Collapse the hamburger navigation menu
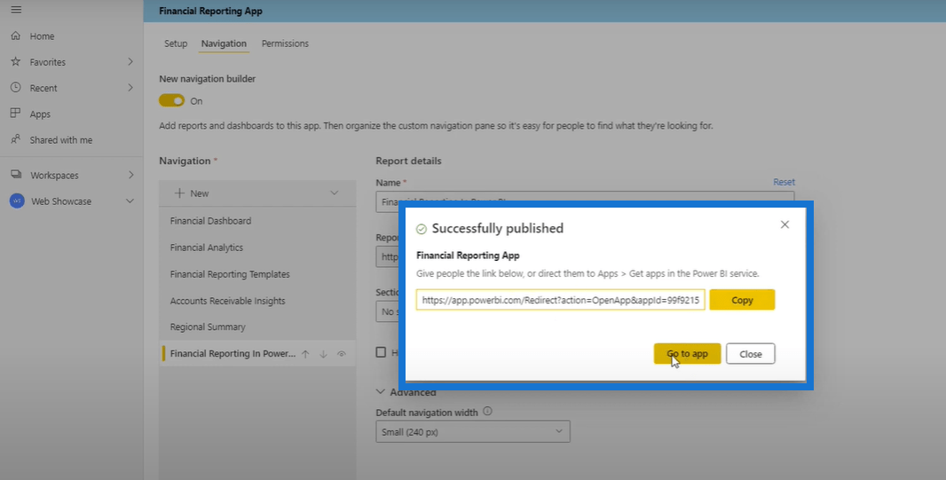The width and height of the screenshot is (946, 480). [16, 10]
